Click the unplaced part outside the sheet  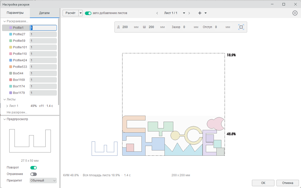point(104,148)
